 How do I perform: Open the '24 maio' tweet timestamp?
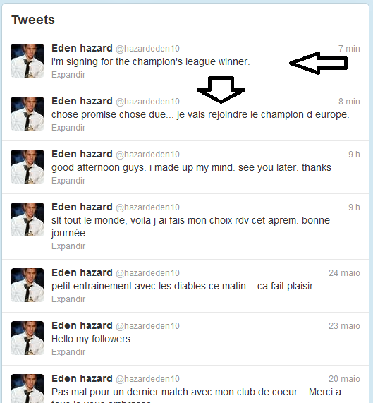344,273
